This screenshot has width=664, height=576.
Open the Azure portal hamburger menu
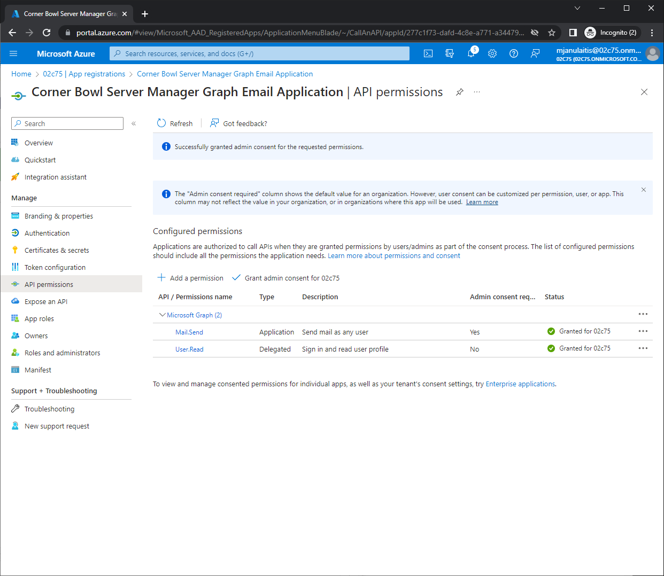click(x=13, y=53)
